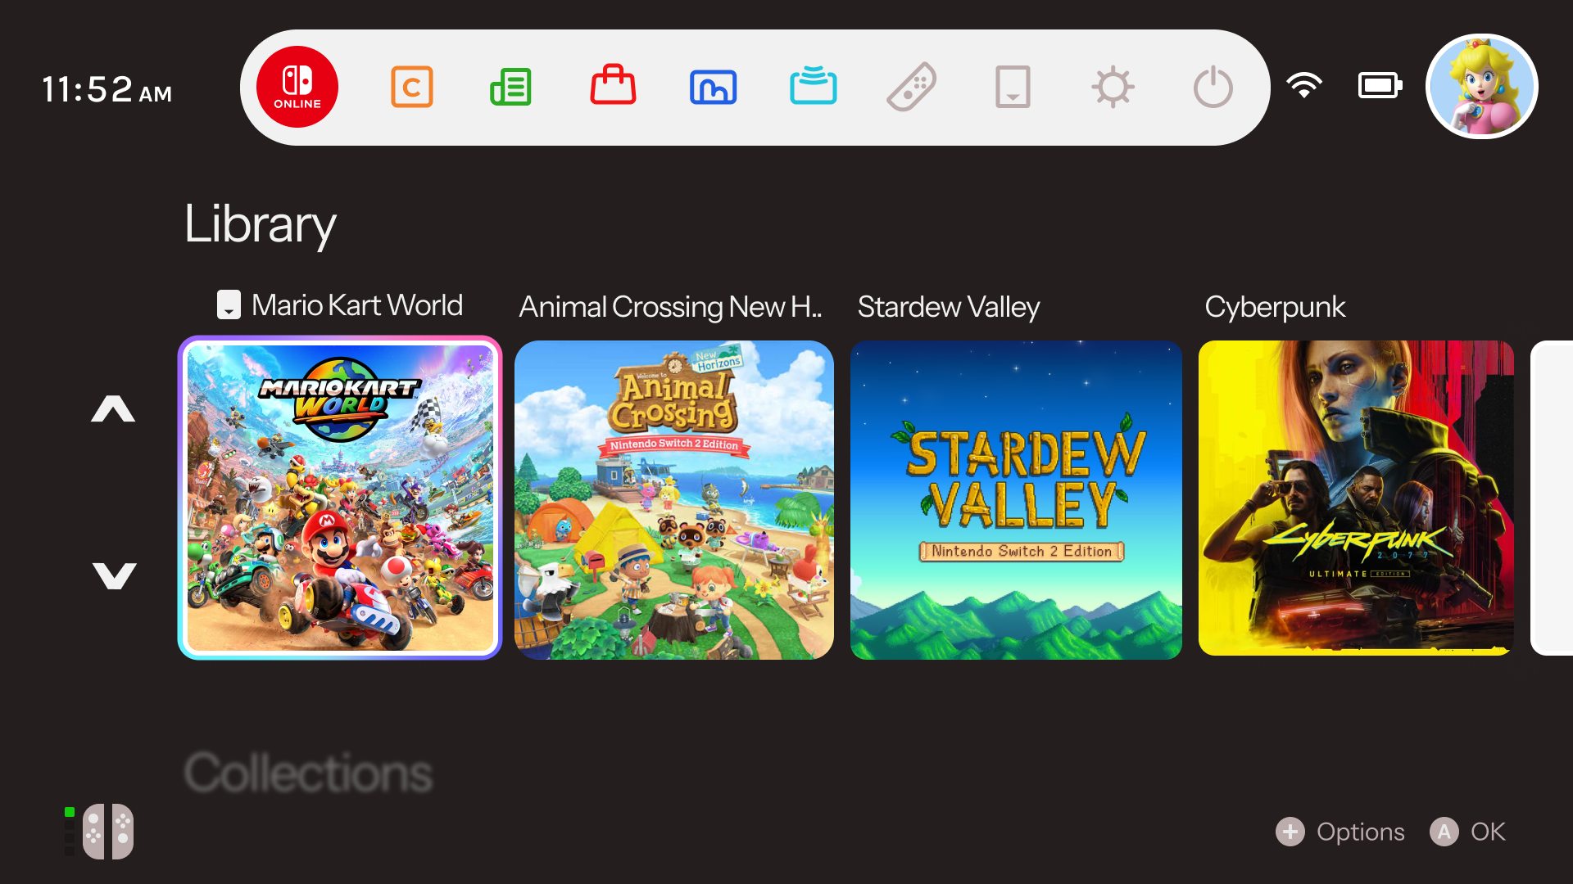Click the Options button

(1340, 832)
